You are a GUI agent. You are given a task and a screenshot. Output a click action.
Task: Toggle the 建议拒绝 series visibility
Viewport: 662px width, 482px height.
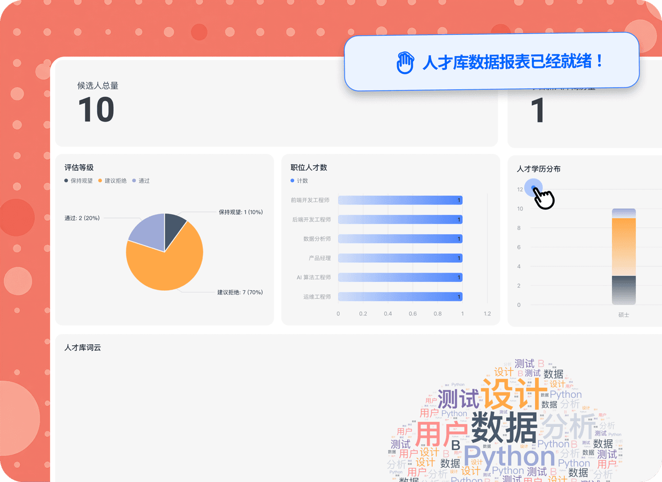click(x=112, y=180)
